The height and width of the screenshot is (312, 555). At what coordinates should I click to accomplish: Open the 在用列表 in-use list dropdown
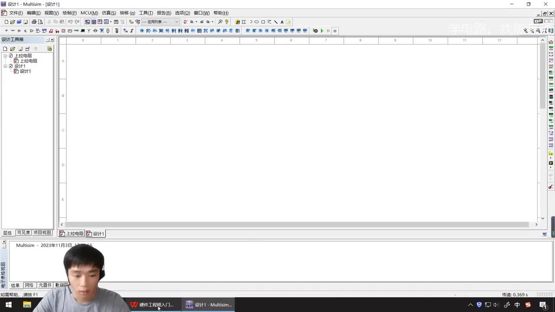pos(176,22)
